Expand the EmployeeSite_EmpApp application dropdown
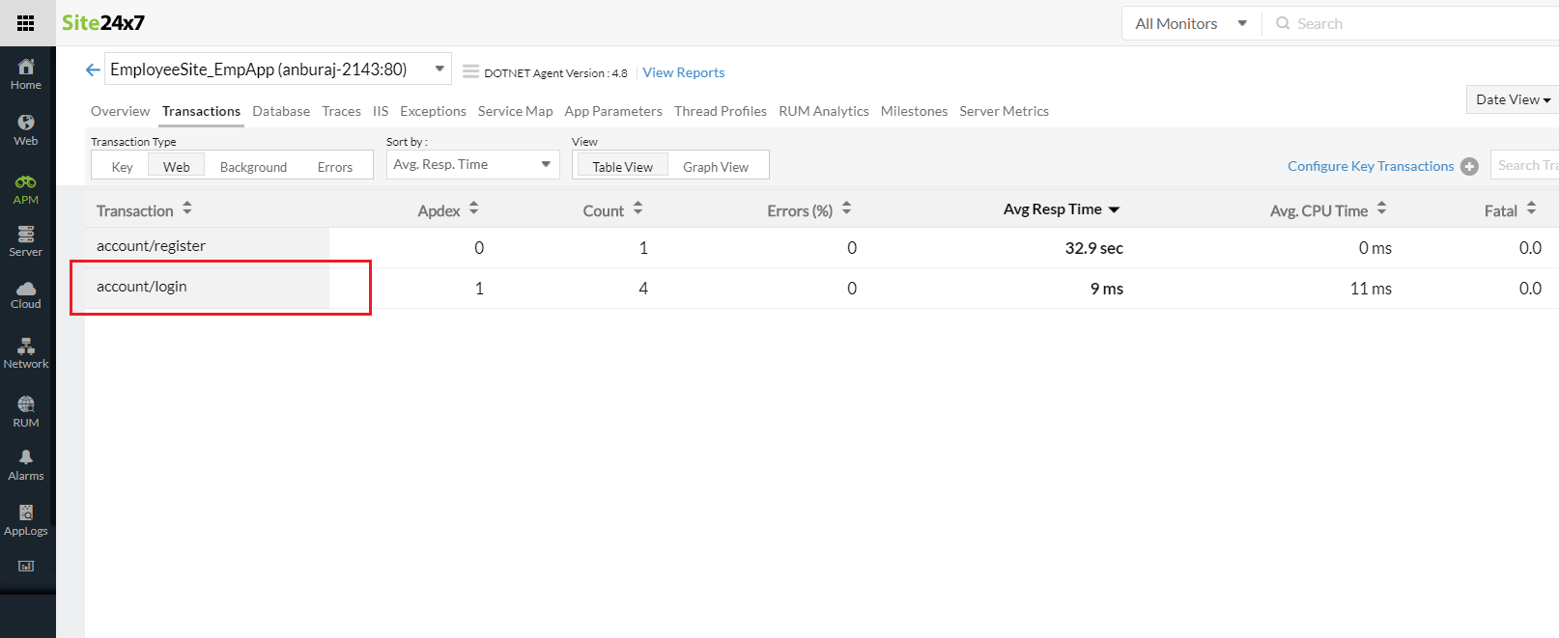 click(439, 69)
